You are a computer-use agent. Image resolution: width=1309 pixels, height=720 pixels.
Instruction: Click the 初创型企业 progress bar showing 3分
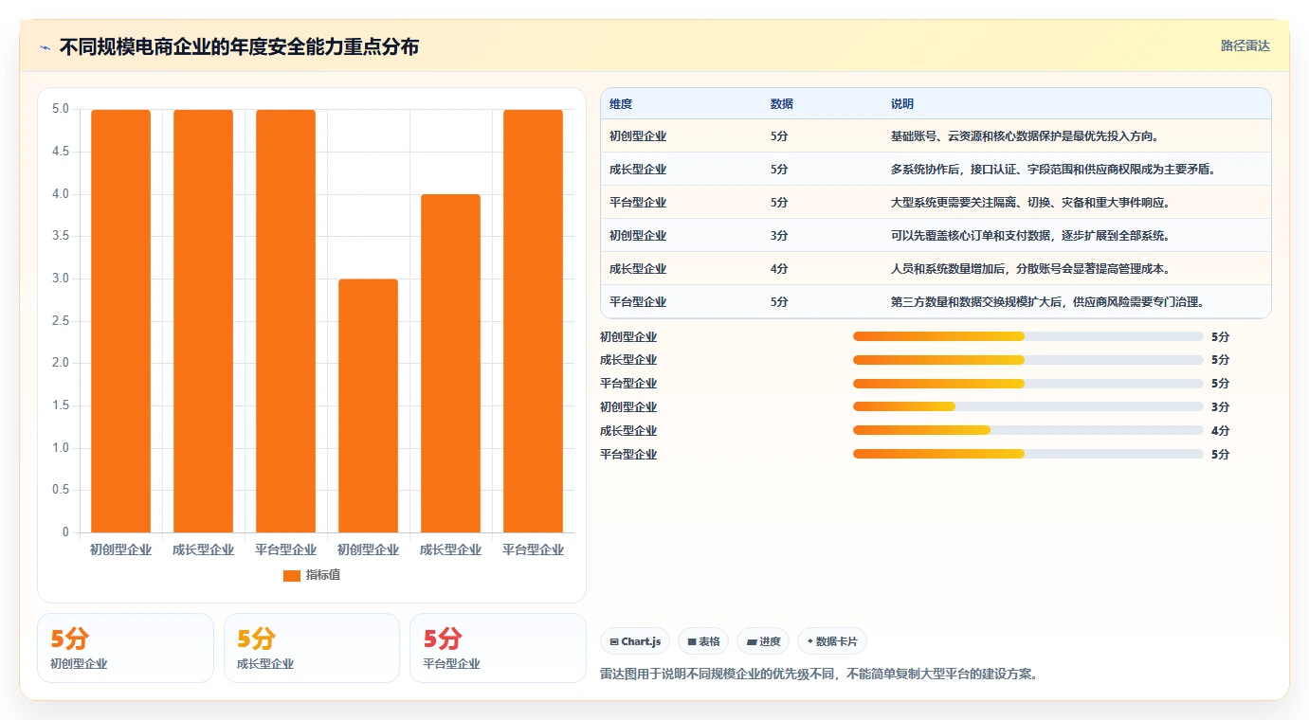click(x=1028, y=406)
